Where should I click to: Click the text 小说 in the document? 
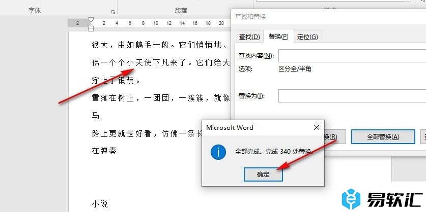[100, 203]
